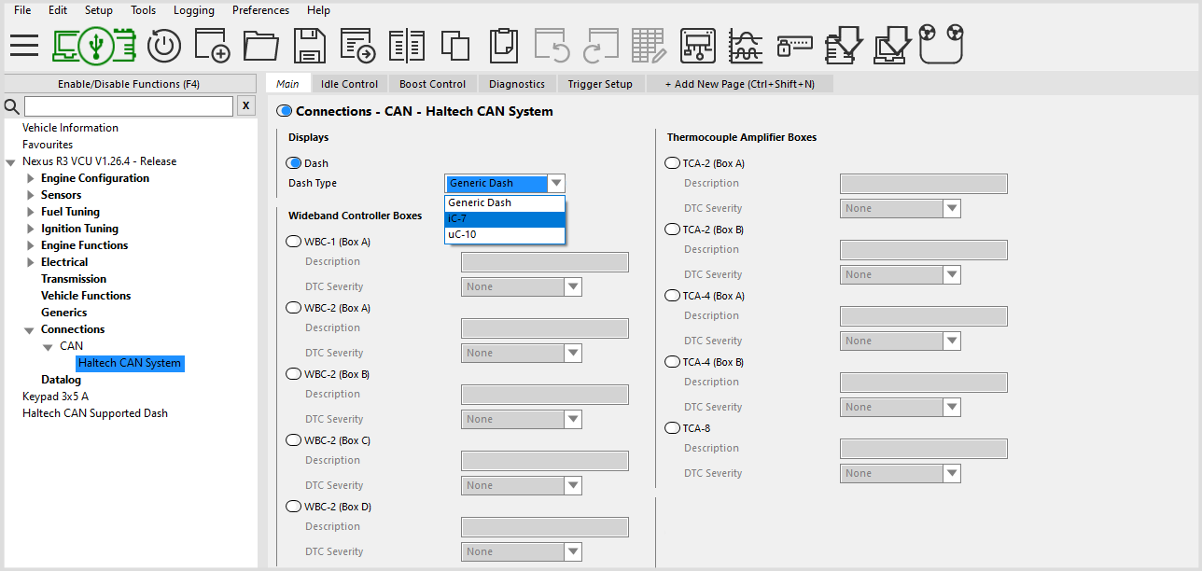The image size is (1202, 571).
Task: Click Description field under WBC-2 (Box C)
Action: pyautogui.click(x=544, y=460)
